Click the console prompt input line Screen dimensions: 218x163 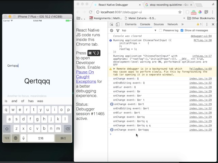pyautogui.click(x=163, y=134)
